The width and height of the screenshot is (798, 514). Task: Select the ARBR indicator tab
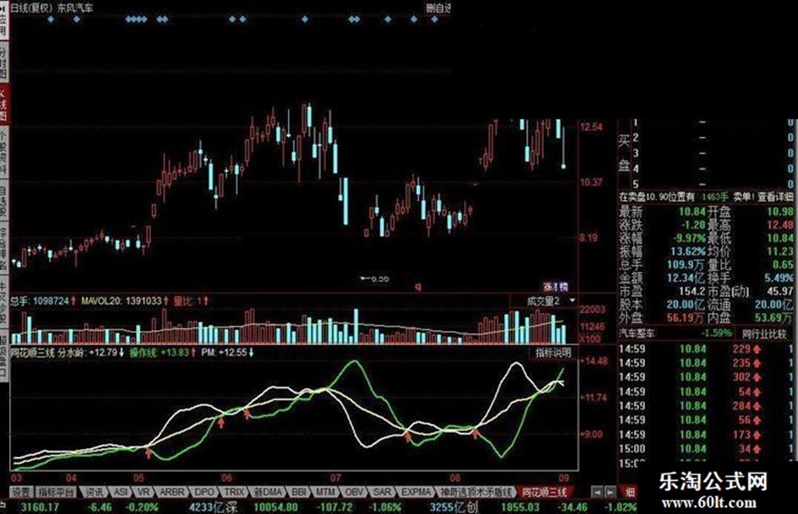[172, 492]
